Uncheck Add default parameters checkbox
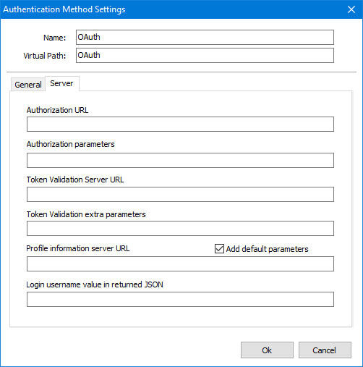Image resolution: width=363 pixels, height=367 pixels. (219, 248)
